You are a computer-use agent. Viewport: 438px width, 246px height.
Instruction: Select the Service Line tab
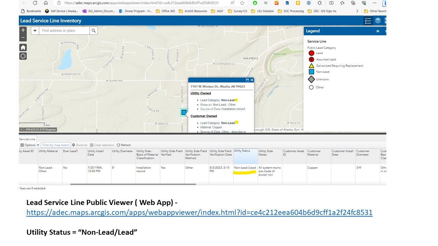(27, 139)
